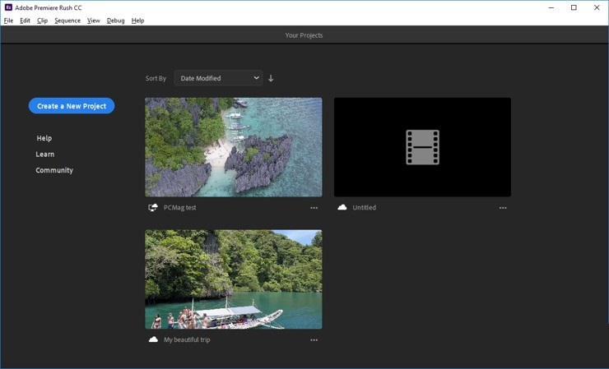
Task: Click the Untitled project name
Action: point(365,208)
